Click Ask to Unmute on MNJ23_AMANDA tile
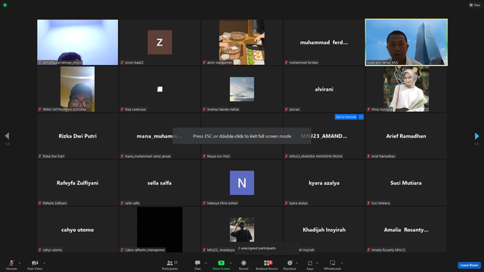Viewport: 484px width, 272px height. 346,117
